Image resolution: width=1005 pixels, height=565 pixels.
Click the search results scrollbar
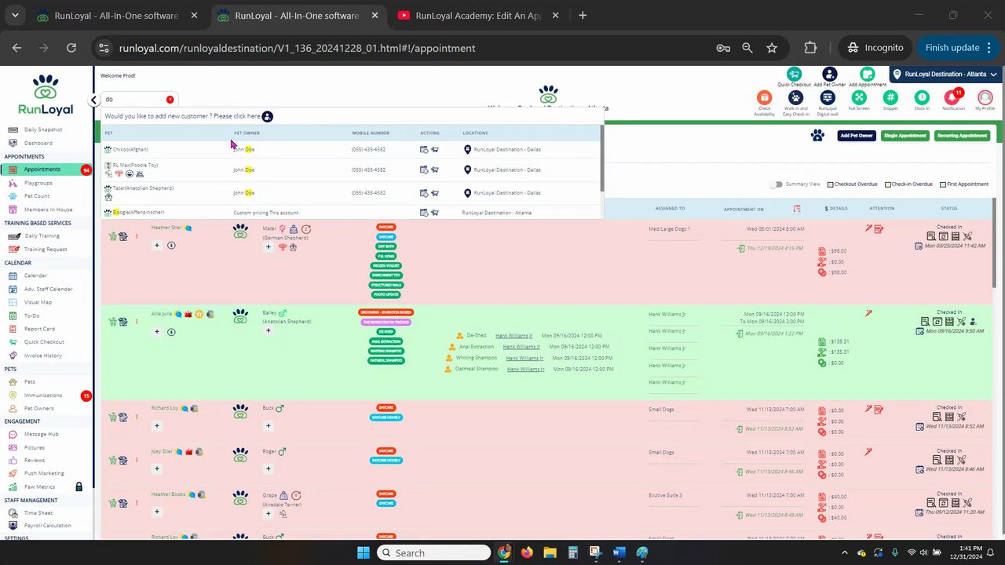(602, 159)
